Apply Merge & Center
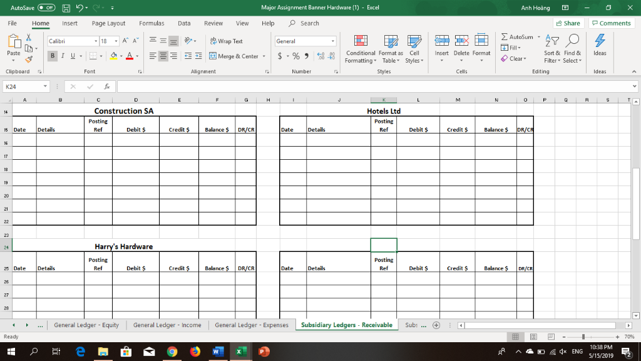 tap(234, 56)
